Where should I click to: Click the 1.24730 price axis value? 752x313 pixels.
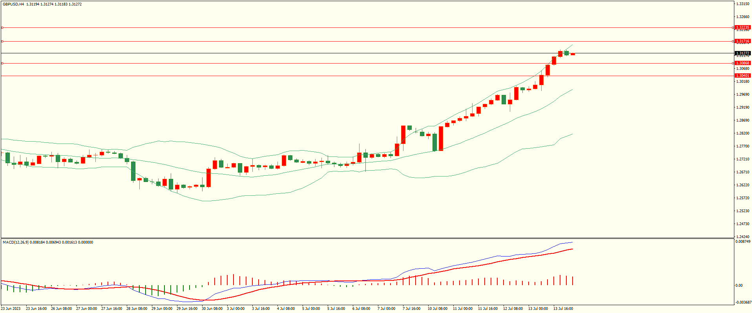click(x=743, y=224)
